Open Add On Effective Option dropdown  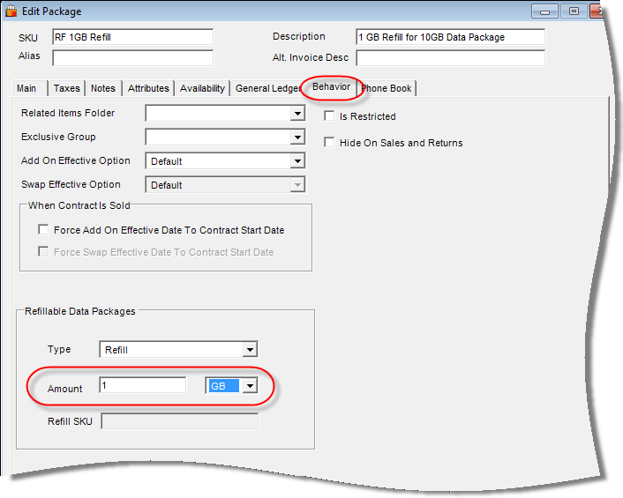tap(297, 161)
